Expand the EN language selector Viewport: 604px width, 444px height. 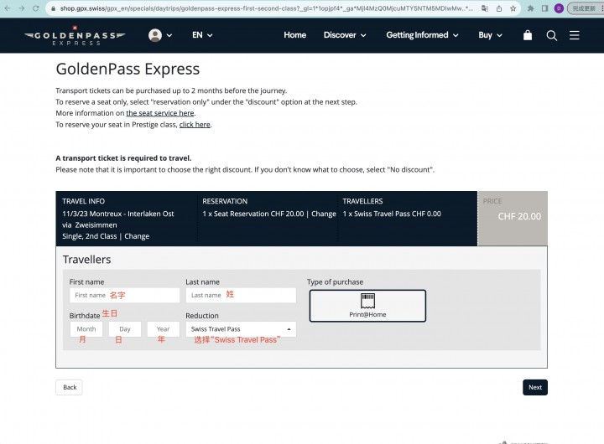click(202, 35)
